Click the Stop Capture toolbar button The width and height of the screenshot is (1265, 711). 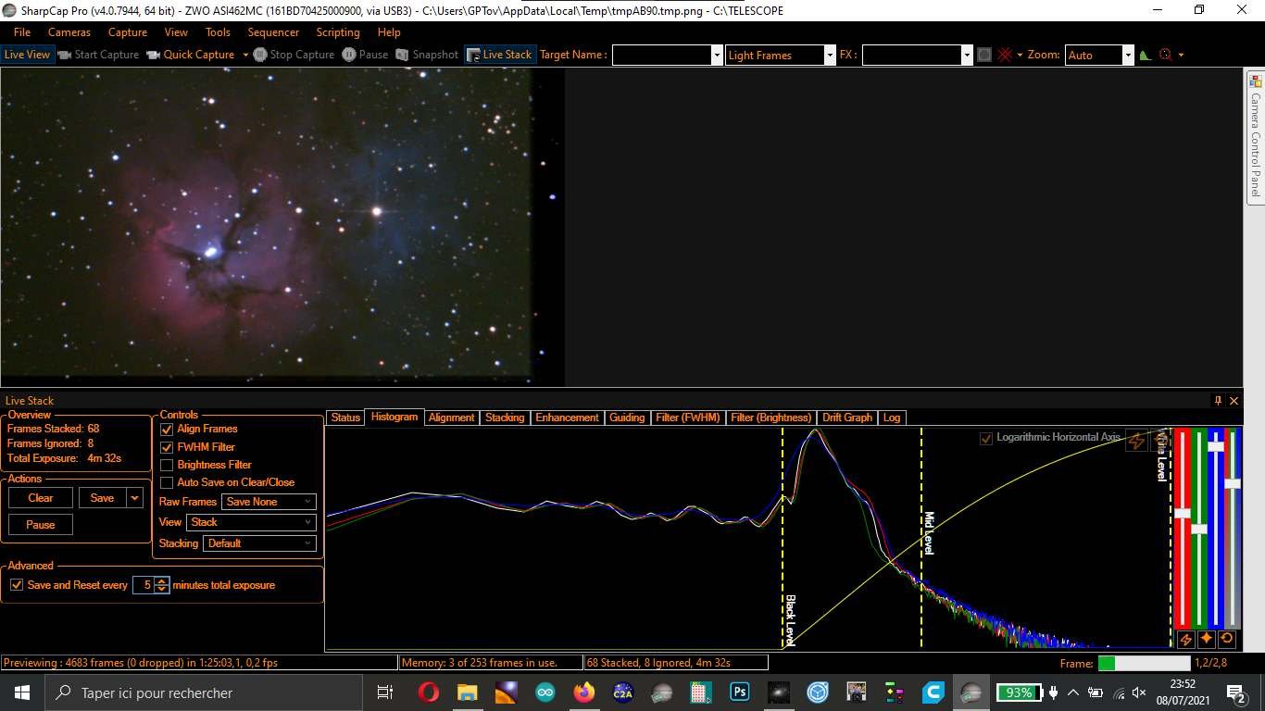[294, 55]
